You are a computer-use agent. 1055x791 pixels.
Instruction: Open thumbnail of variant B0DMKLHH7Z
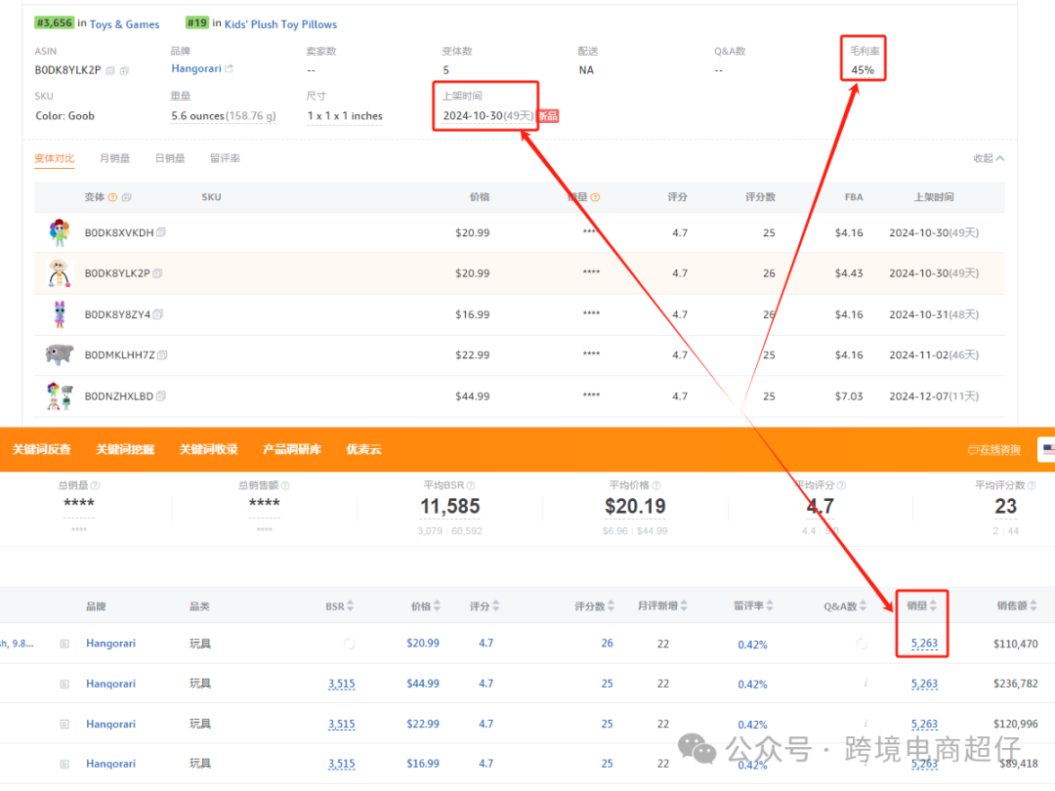pos(60,354)
